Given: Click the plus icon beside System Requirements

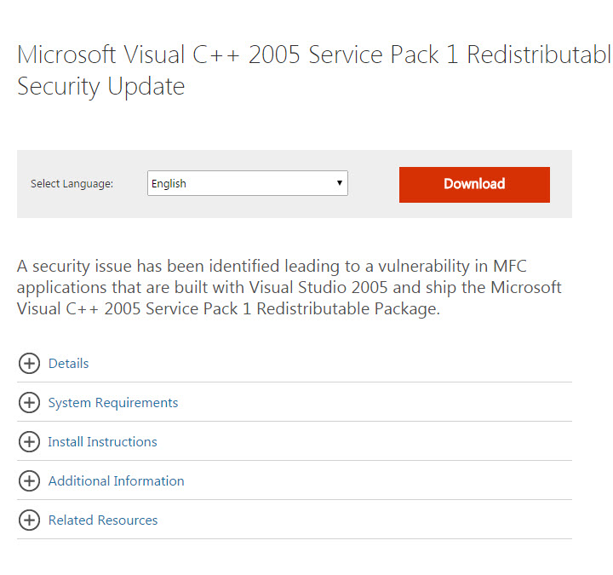Looking at the screenshot, I should (x=29, y=402).
